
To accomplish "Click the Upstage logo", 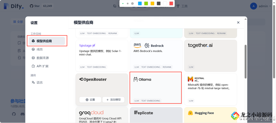I will tap(87, 45).
